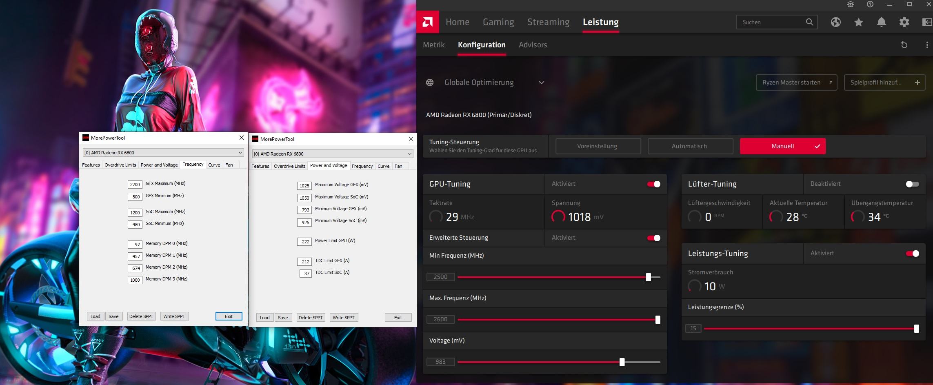The image size is (933, 385).
Task: Click Maximum Voltage GFX (mV) field
Action: 304,186
